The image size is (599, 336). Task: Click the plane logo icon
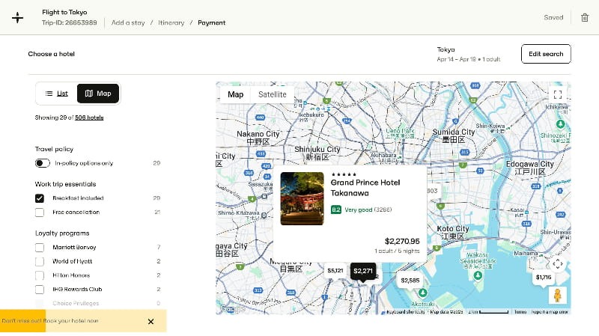pos(17,17)
